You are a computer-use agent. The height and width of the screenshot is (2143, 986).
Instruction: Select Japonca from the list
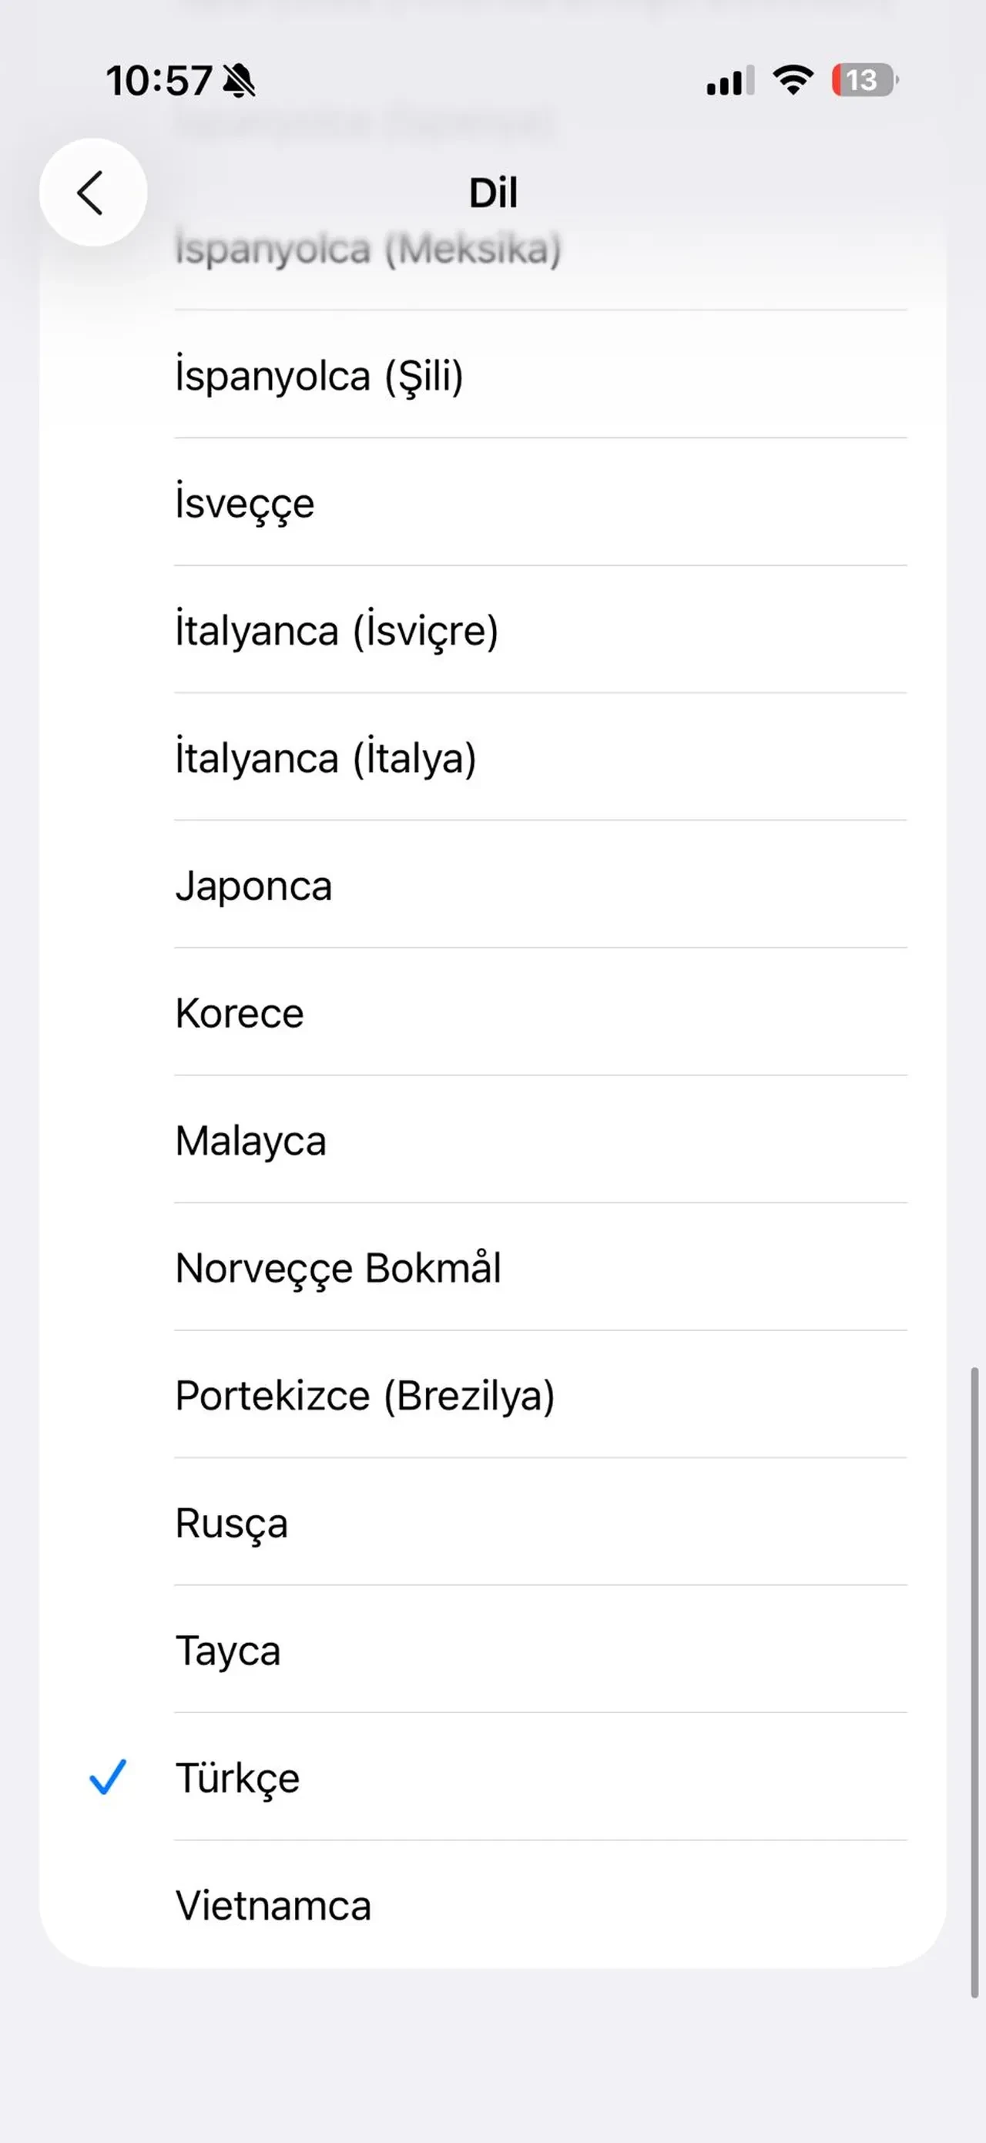coord(253,885)
